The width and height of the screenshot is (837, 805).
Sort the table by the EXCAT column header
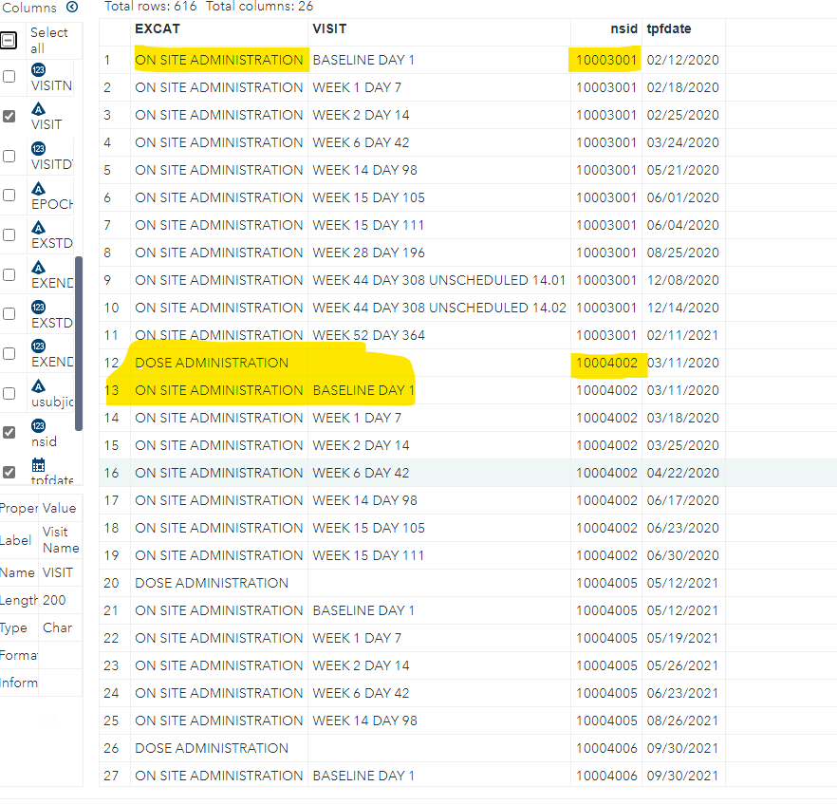(x=158, y=28)
